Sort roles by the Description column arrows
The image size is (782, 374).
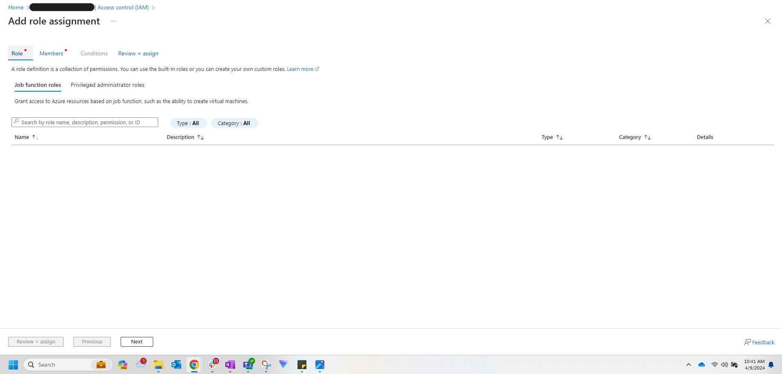200,137
